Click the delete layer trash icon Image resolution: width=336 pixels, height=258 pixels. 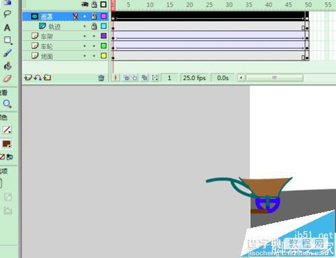click(x=101, y=78)
